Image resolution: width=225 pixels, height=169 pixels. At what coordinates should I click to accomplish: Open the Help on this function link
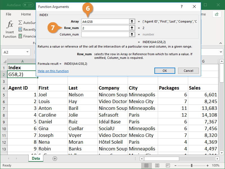(x=53, y=71)
